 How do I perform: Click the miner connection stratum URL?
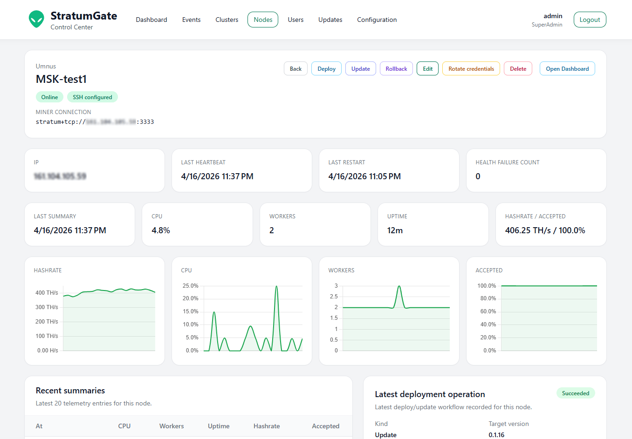[x=95, y=122]
